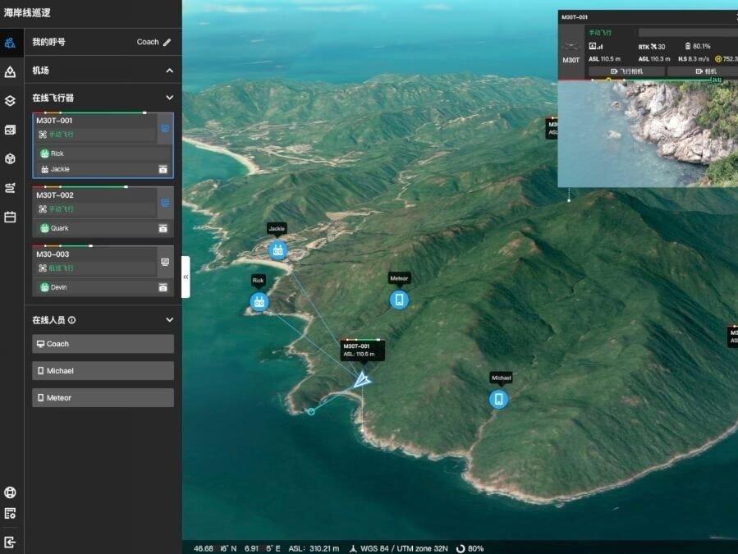Image resolution: width=738 pixels, height=554 pixels.
Task: Click the Michael online member button
Action: click(x=103, y=371)
